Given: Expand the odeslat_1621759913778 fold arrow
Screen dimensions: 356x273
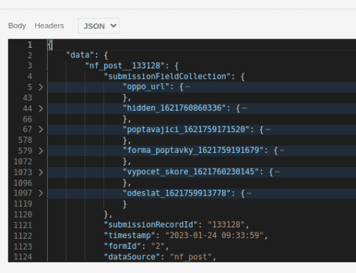Looking at the screenshot, I should click(41, 193).
